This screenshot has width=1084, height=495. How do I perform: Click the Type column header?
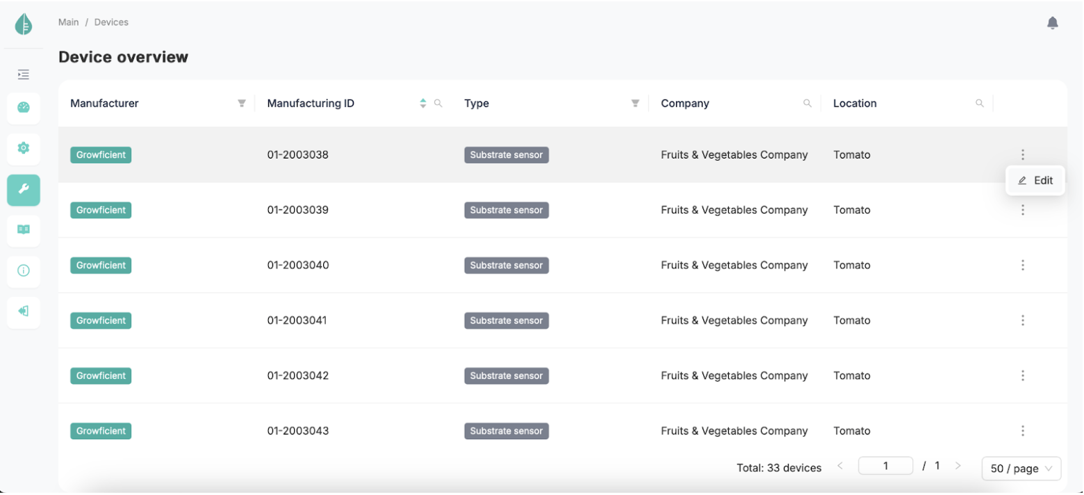coord(477,104)
